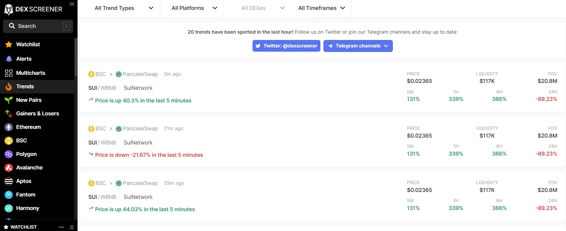Click the Watchlist star icon in the sidebar
Viewport: 566px width, 231px height.
(x=9, y=44)
